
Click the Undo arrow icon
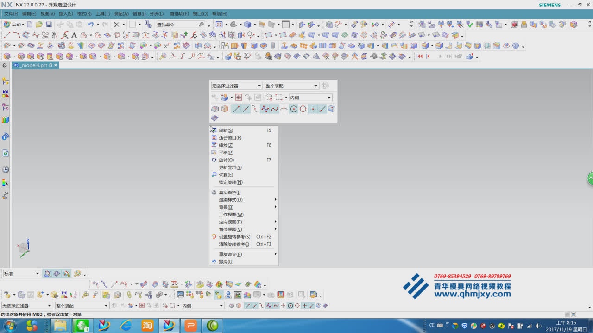[x=91, y=25]
